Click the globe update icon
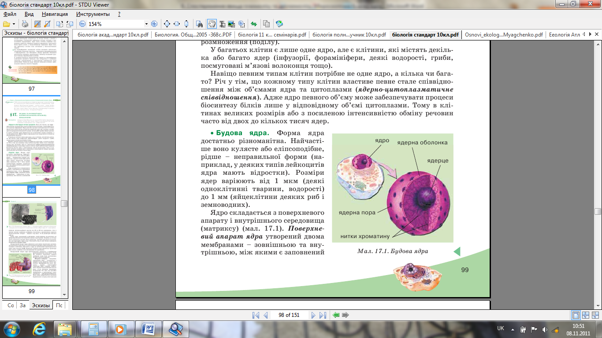602x338 pixels. 279,24
